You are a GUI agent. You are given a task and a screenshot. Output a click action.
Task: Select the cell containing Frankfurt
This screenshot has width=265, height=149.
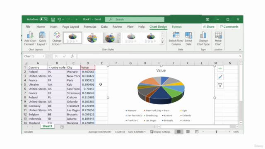click(x=73, y=106)
